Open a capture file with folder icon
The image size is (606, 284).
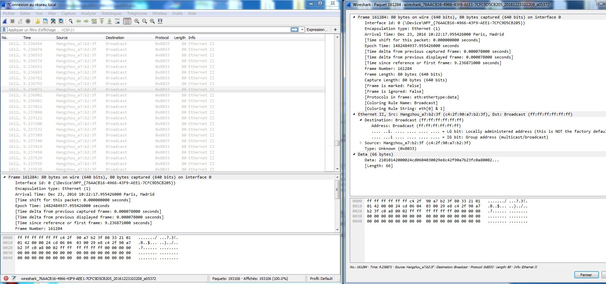point(37,21)
